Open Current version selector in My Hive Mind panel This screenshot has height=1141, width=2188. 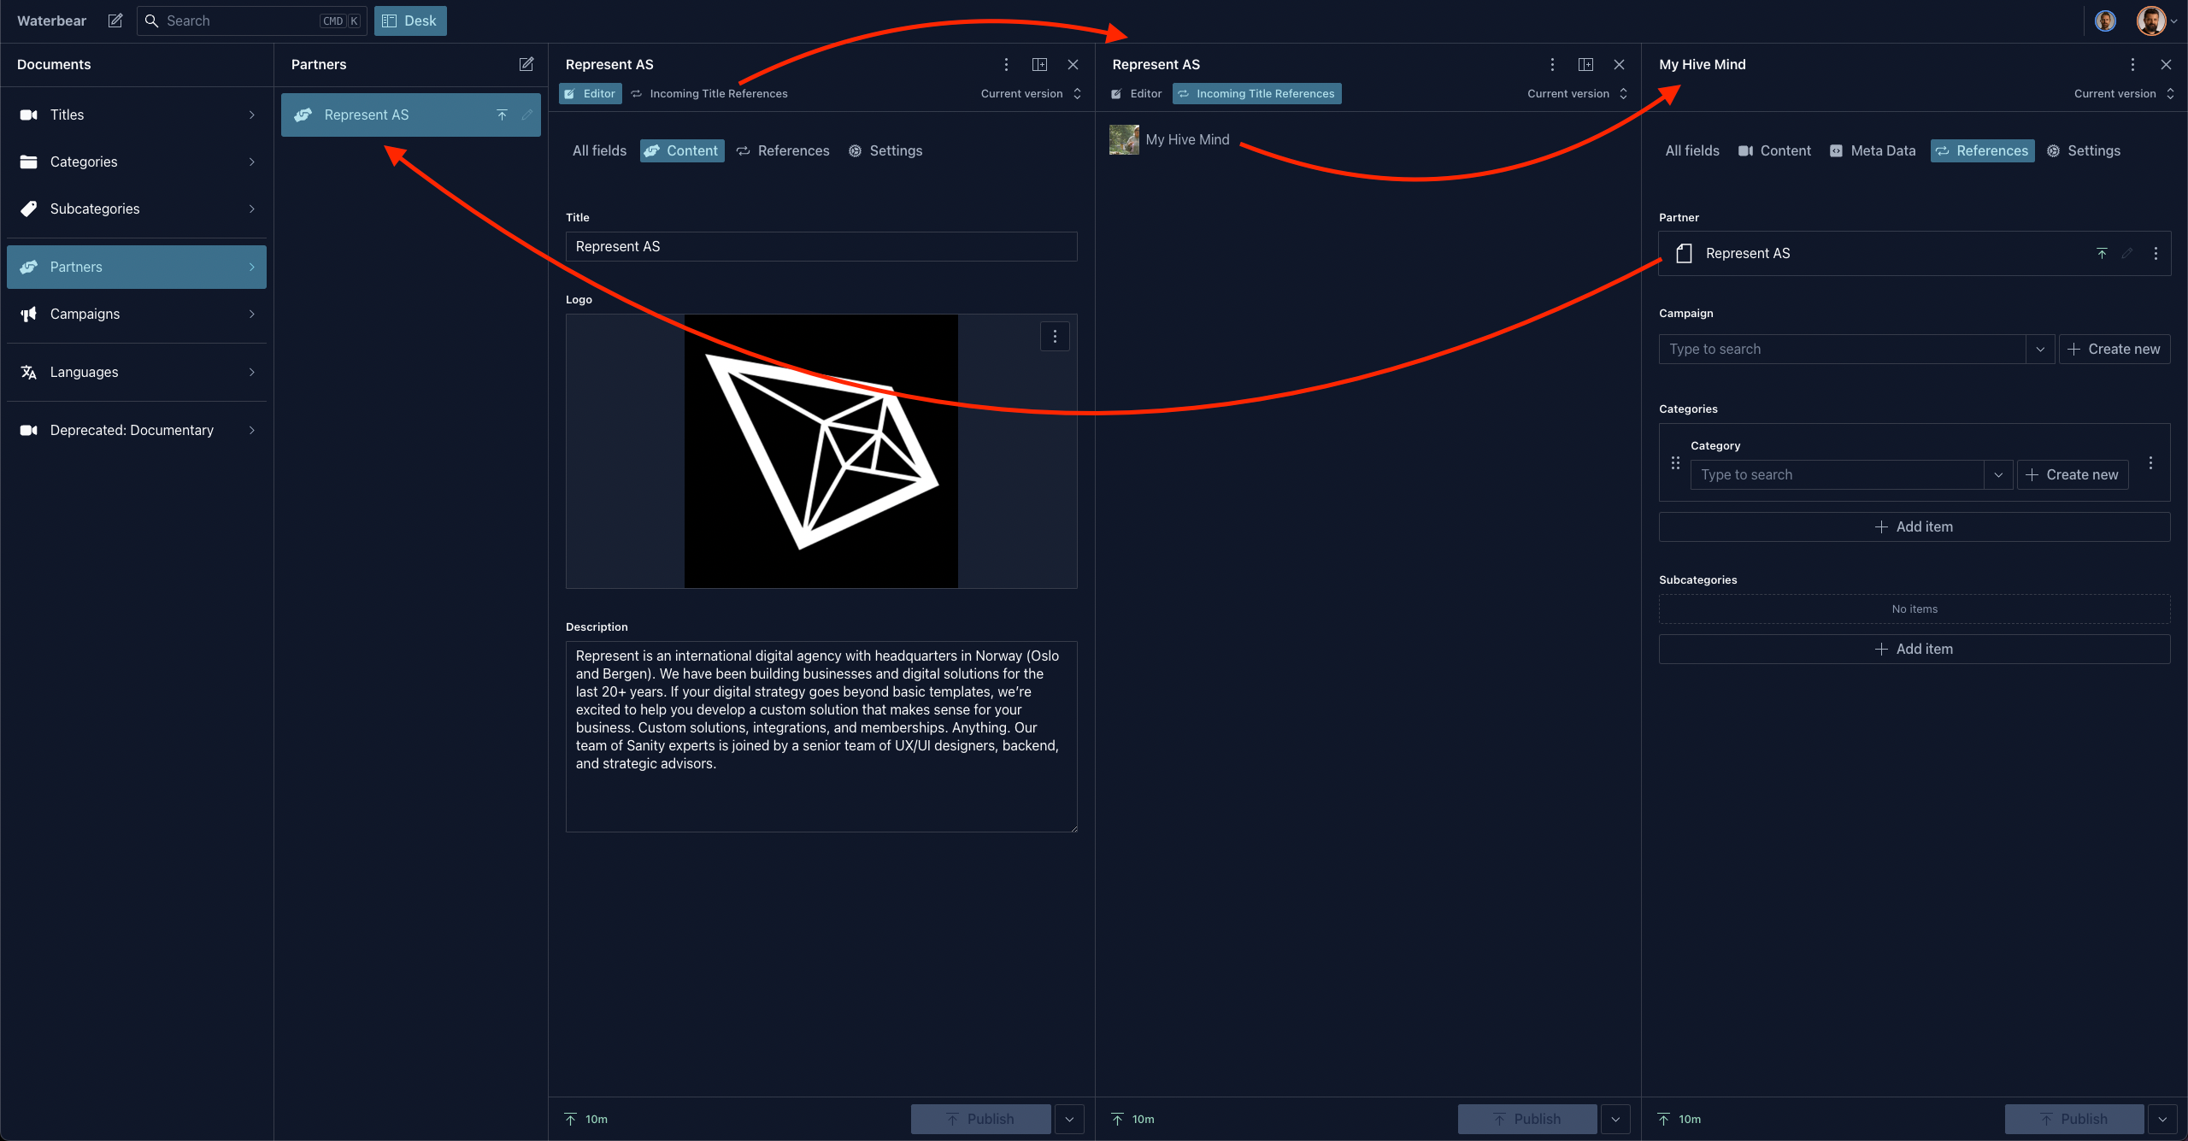(x=2123, y=94)
